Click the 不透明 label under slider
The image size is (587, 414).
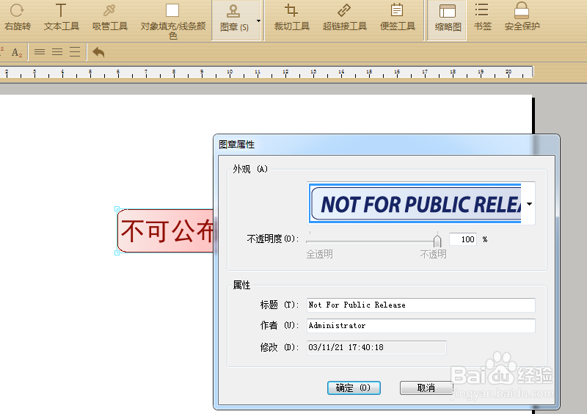point(433,255)
